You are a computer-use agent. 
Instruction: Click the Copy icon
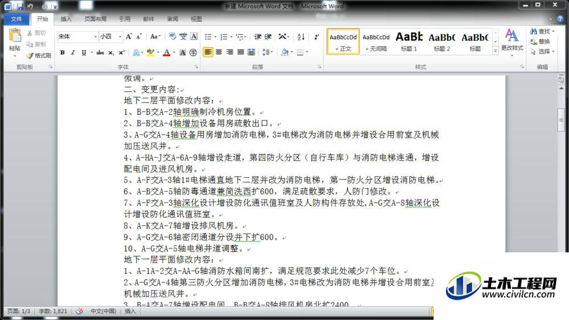click(30, 44)
